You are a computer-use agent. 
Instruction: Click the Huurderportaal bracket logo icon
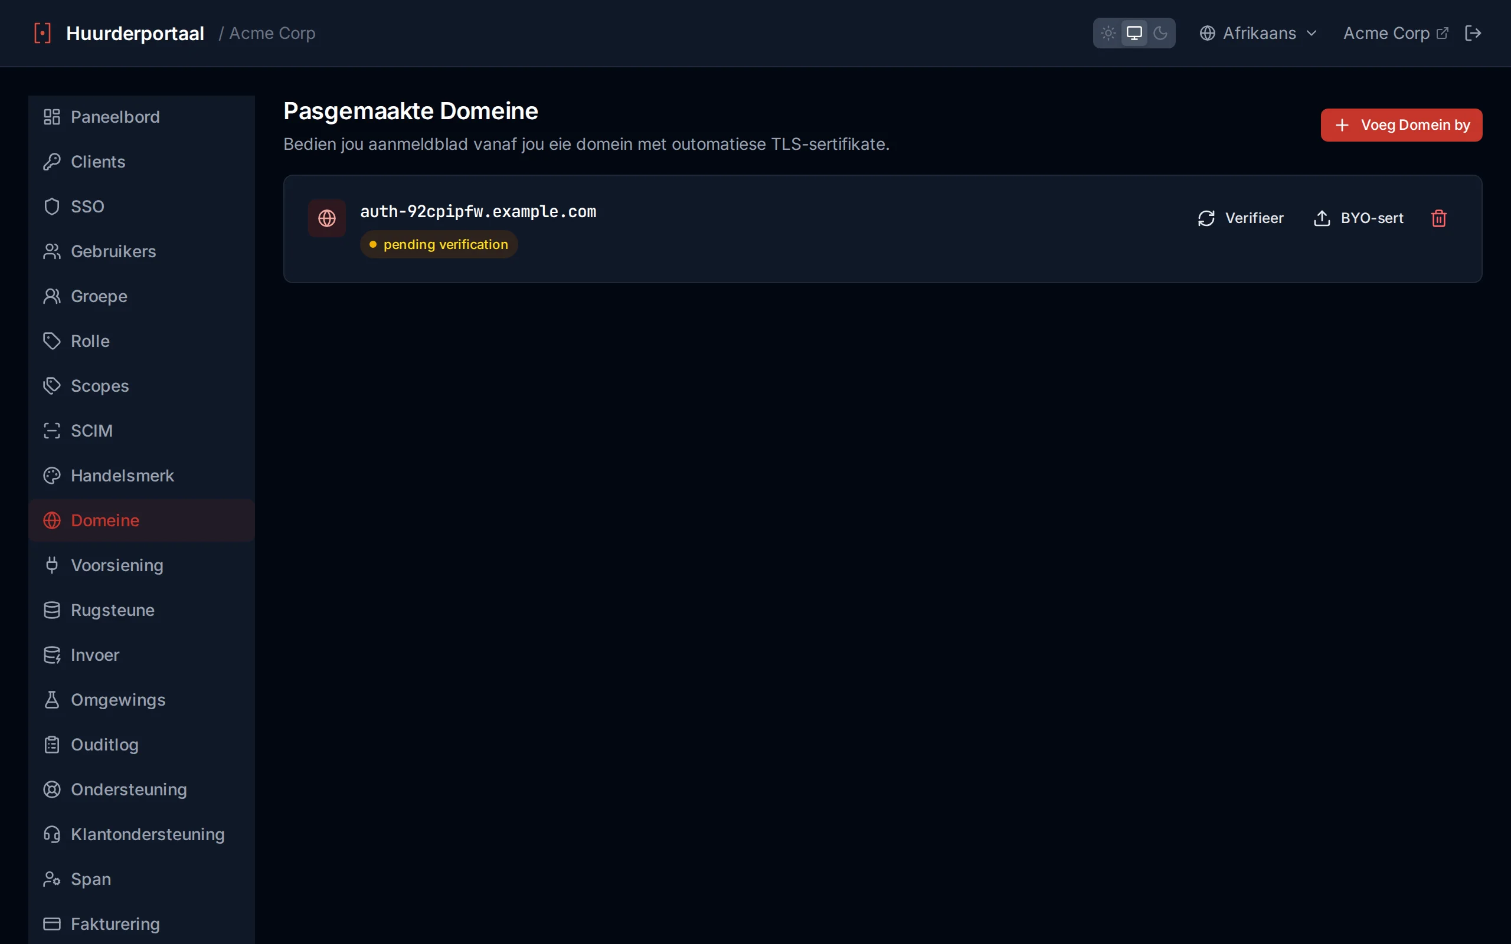42,33
